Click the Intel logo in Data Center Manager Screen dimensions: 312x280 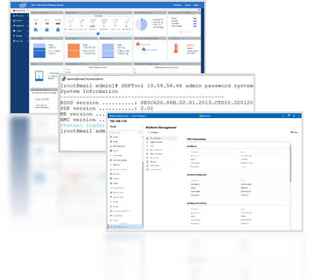(x=23, y=5)
